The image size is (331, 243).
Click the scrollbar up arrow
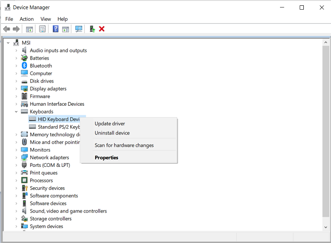coord(326,42)
